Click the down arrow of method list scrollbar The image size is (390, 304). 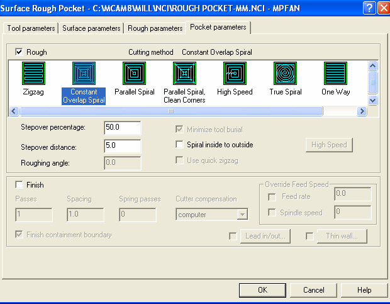tap(372, 100)
